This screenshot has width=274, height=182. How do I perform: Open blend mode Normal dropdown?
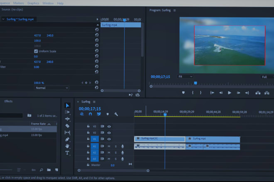[x=51, y=88]
